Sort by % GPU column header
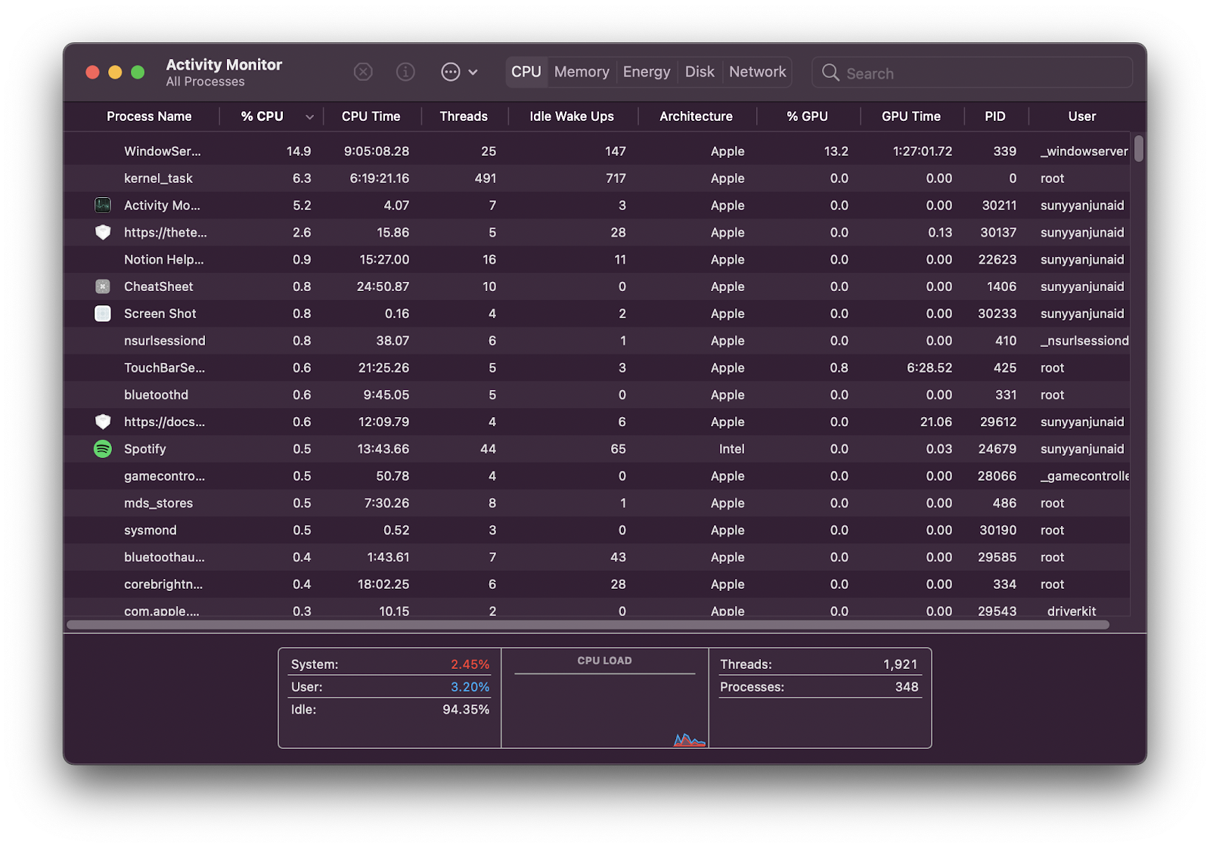The height and width of the screenshot is (848, 1210). [x=807, y=116]
